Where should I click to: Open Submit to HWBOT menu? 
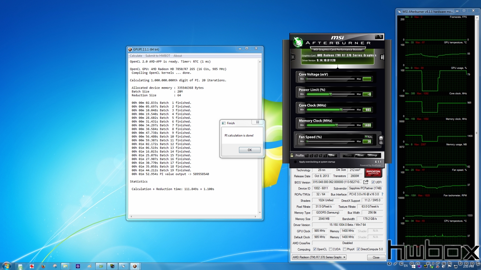[x=158, y=56]
